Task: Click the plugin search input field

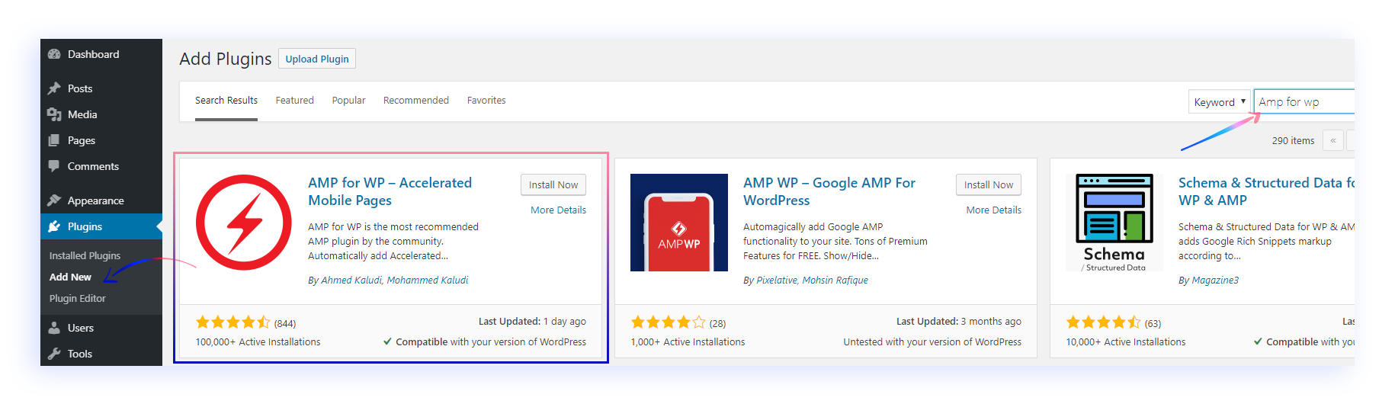Action: 1304,102
